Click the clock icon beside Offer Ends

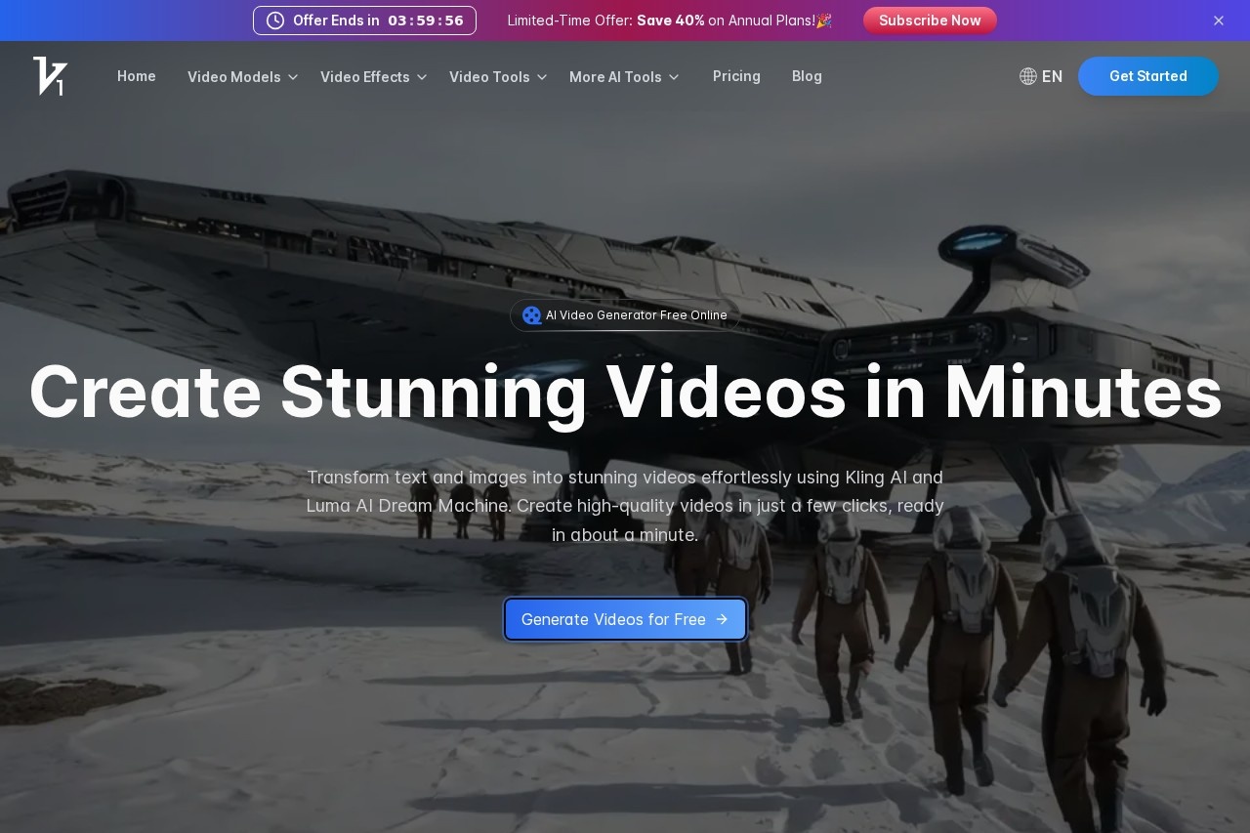coord(275,21)
